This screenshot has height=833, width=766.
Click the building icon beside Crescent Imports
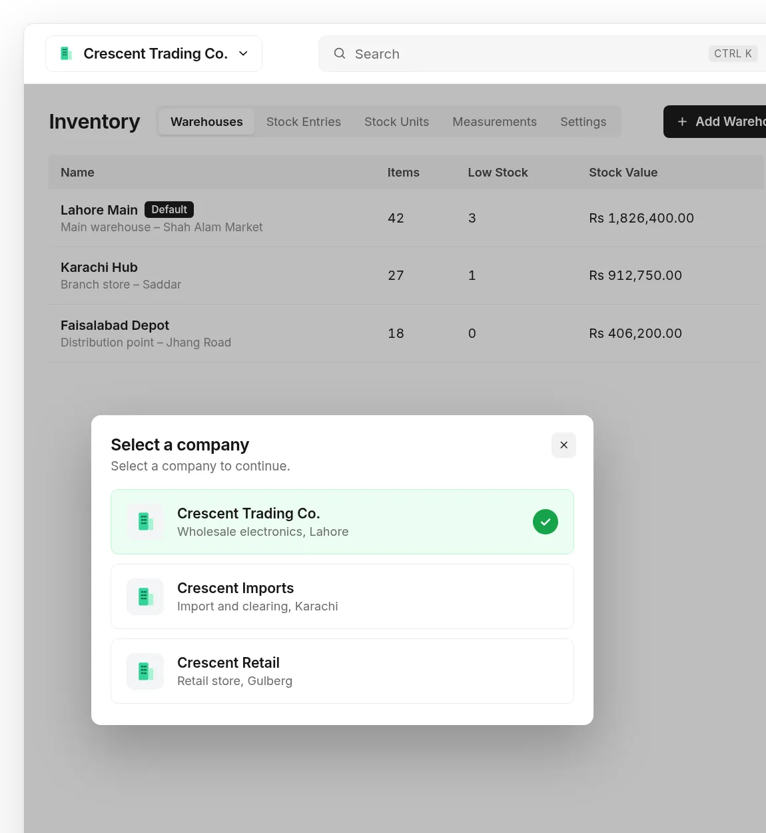coord(145,596)
